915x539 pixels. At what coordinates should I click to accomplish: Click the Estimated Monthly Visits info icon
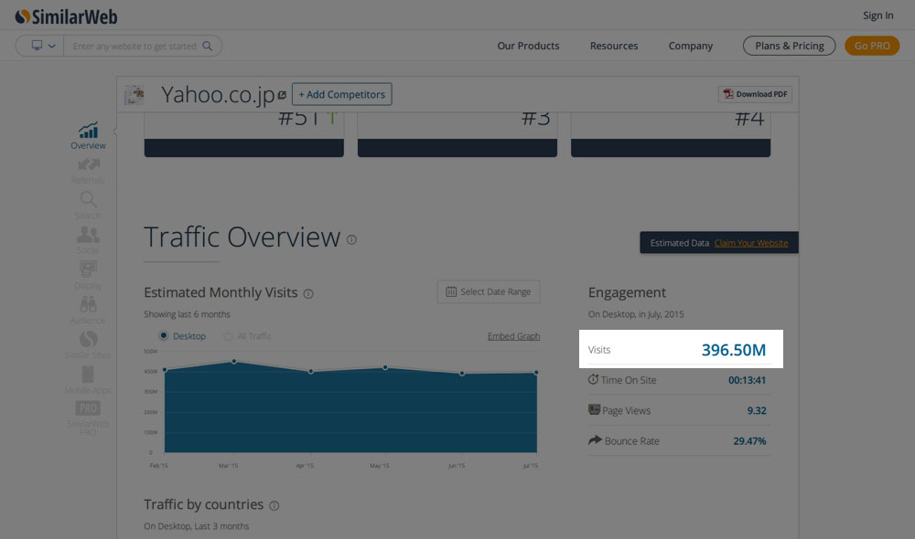coord(308,293)
